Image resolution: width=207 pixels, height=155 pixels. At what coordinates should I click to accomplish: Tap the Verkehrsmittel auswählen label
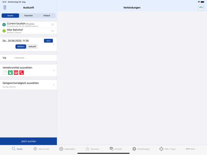click(x=17, y=68)
